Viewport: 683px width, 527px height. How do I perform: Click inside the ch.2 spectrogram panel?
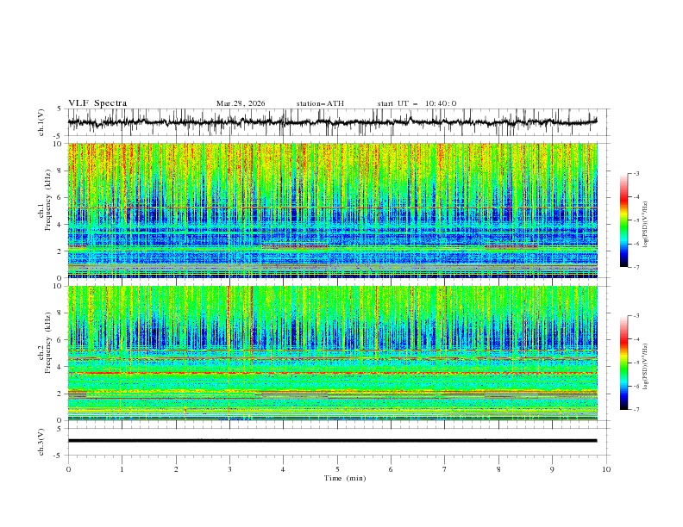coord(333,353)
